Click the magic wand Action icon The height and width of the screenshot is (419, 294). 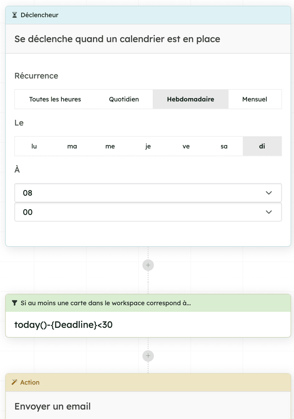pyautogui.click(x=14, y=382)
